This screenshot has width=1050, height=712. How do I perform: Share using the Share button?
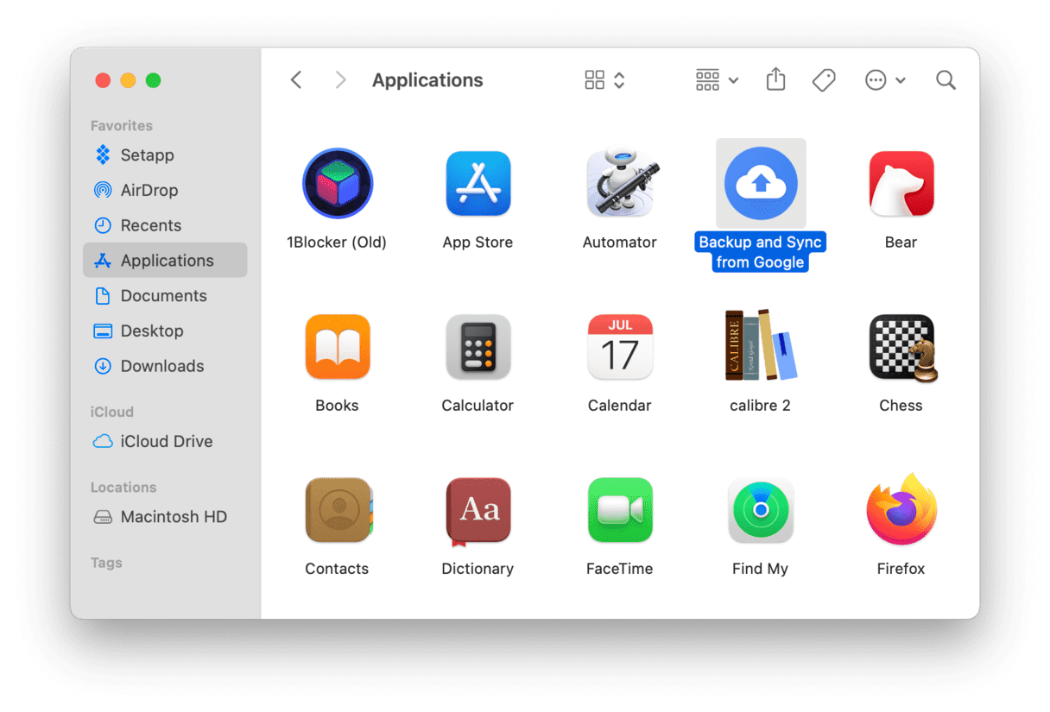pyautogui.click(x=775, y=79)
